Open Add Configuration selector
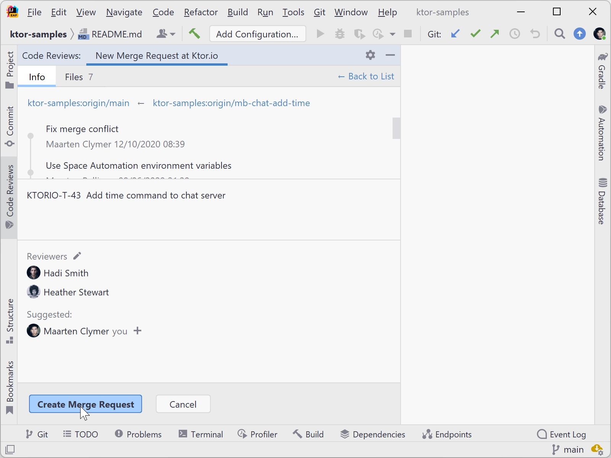611x458 pixels. point(258,34)
